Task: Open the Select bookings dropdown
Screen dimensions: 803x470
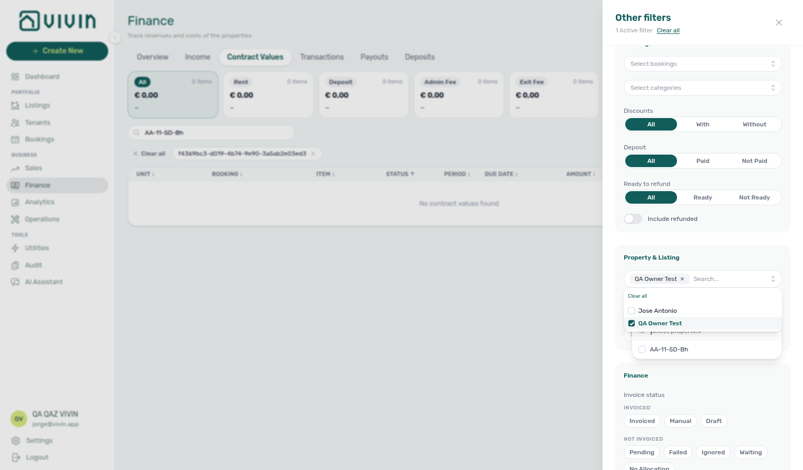Action: [703, 64]
